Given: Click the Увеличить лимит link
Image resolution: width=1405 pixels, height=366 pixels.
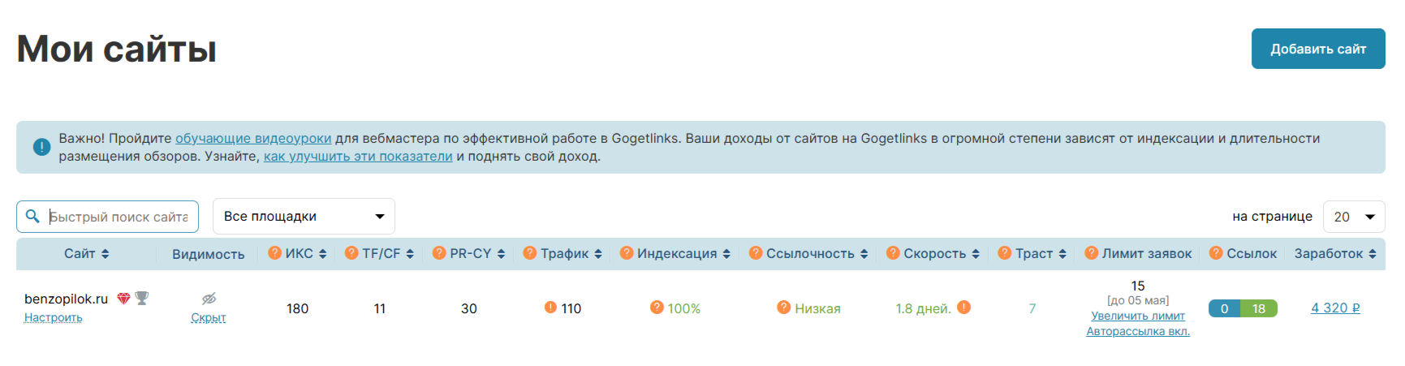Looking at the screenshot, I should (1138, 316).
